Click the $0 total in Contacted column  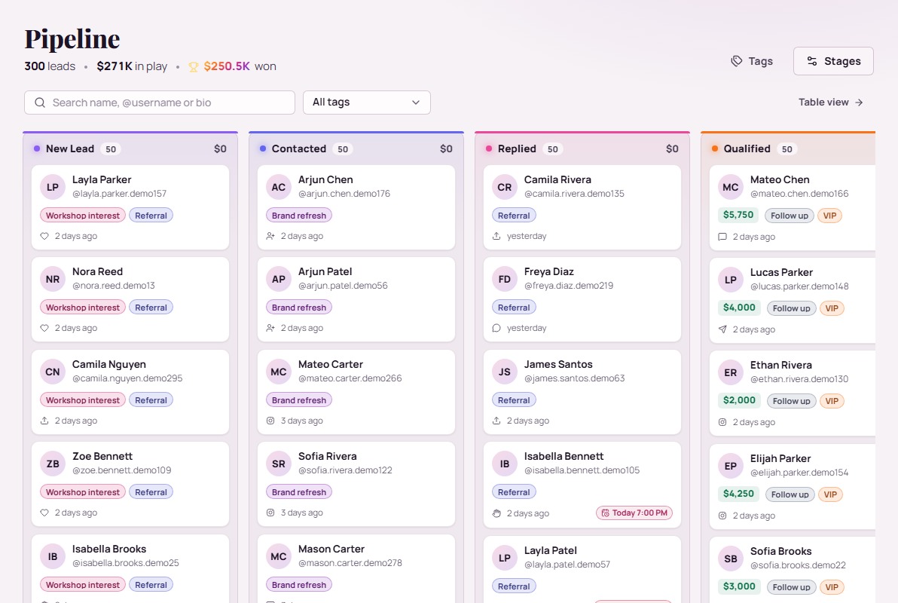tap(446, 149)
